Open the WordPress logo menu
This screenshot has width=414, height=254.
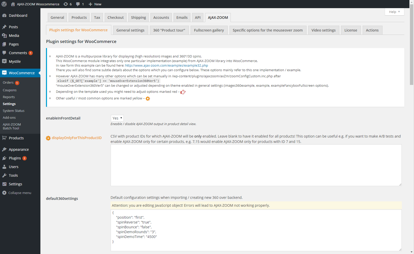4,4
